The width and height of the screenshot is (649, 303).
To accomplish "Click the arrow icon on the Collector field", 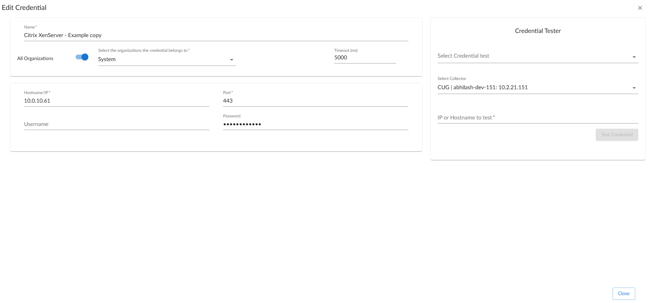I will click(x=634, y=88).
